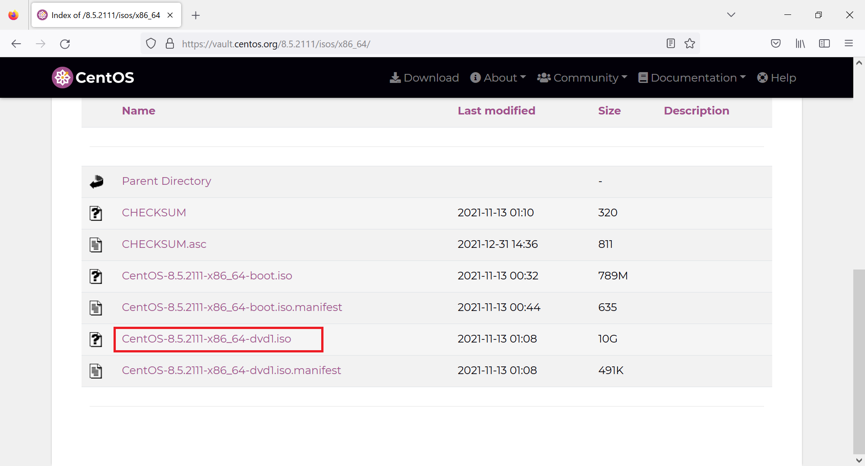
Task: Click the Parent Directory back-arrow icon
Action: (x=96, y=181)
